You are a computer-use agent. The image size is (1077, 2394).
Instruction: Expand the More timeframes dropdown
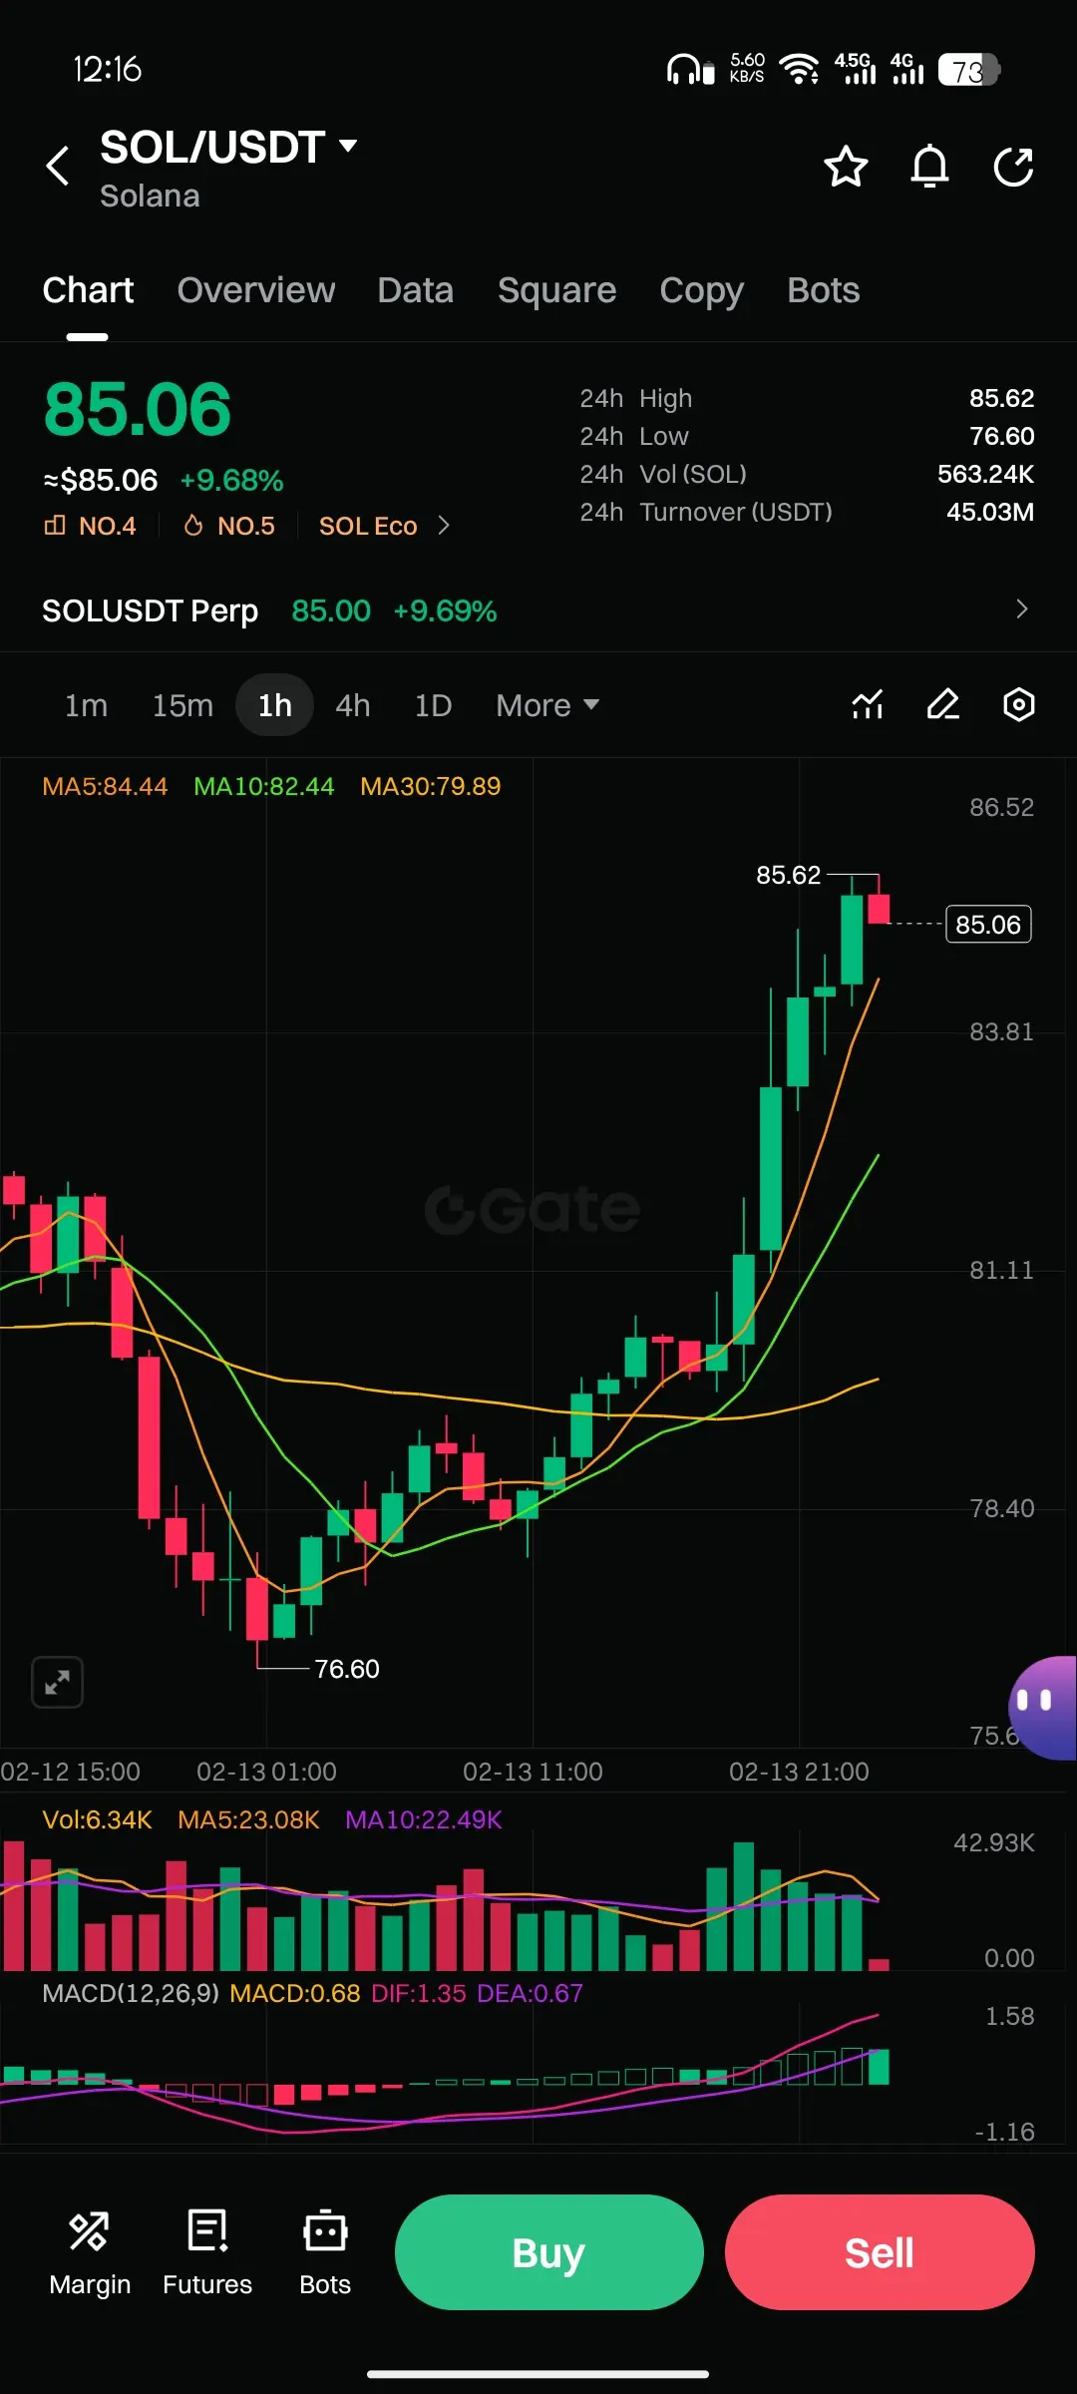pyautogui.click(x=547, y=705)
